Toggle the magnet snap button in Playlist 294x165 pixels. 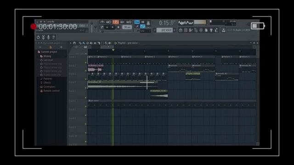pos(74,43)
